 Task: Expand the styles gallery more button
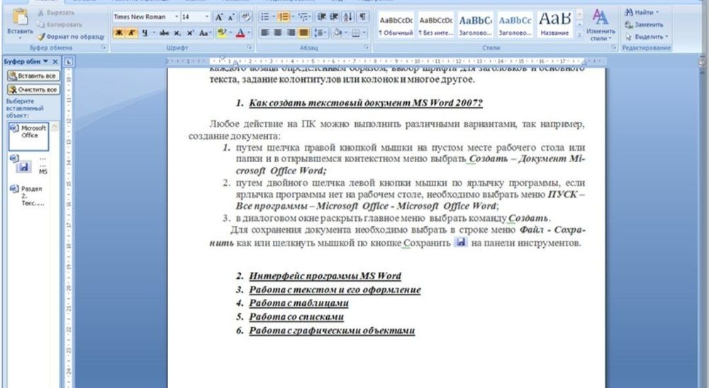tap(580, 35)
